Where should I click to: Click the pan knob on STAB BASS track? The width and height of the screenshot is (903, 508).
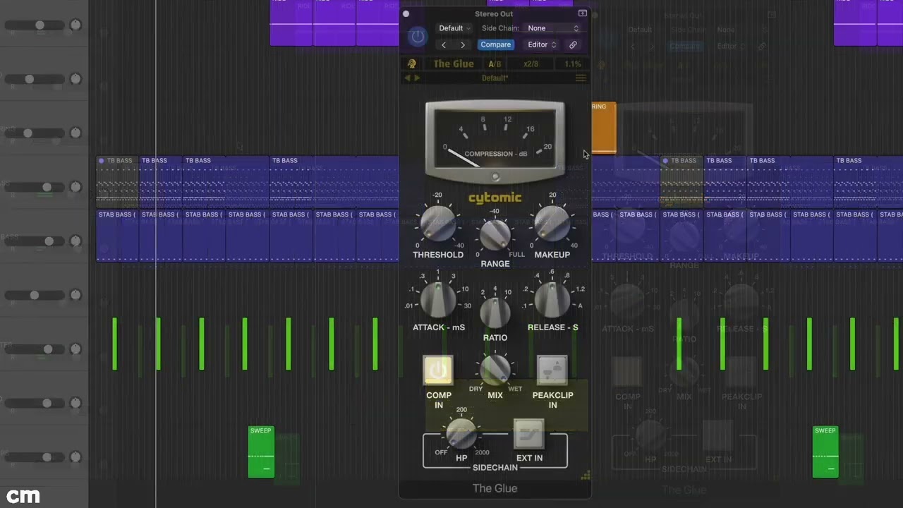(75, 241)
